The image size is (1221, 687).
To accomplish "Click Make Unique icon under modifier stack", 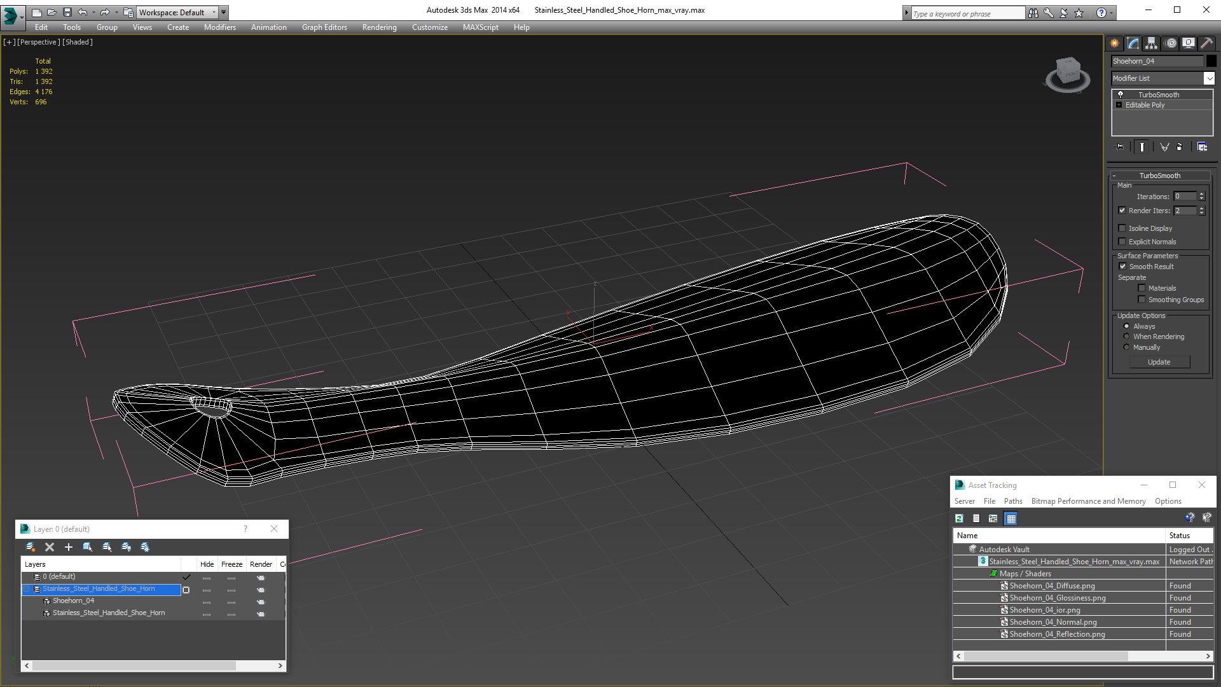I will point(1164,147).
